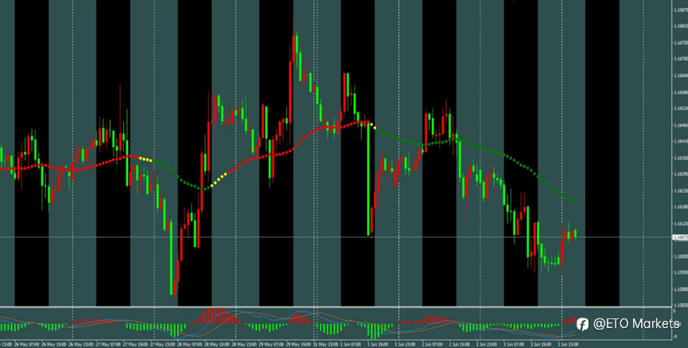The width and height of the screenshot is (688, 348).
Task: Click the 1.16465 price scale label
Action: (680, 125)
